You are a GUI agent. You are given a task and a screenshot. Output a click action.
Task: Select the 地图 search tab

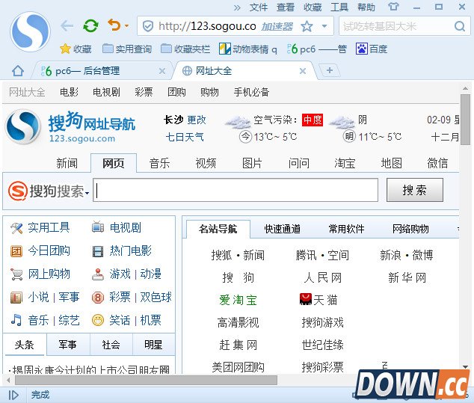(391, 163)
